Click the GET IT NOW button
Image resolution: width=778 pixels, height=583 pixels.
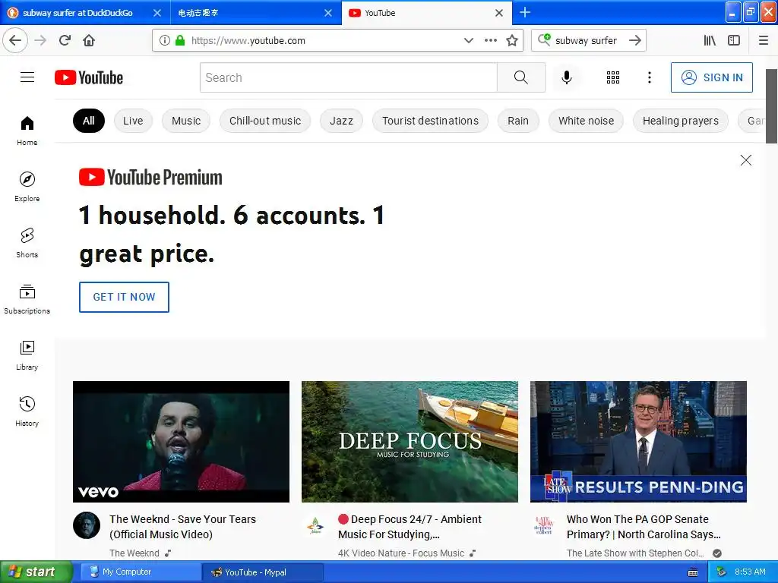(124, 297)
